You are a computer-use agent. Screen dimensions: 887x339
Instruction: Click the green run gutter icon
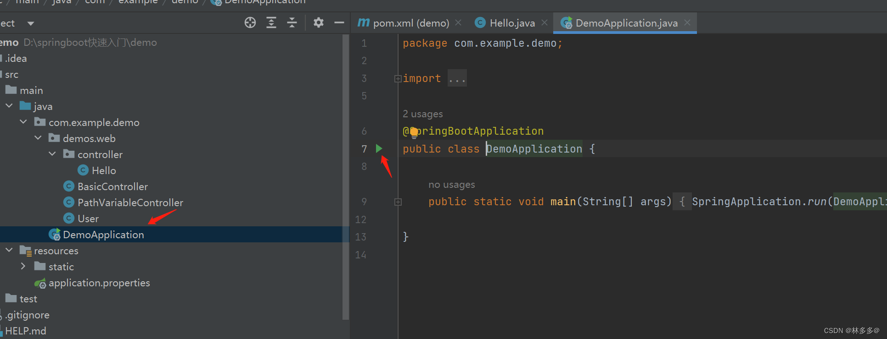[x=379, y=148]
